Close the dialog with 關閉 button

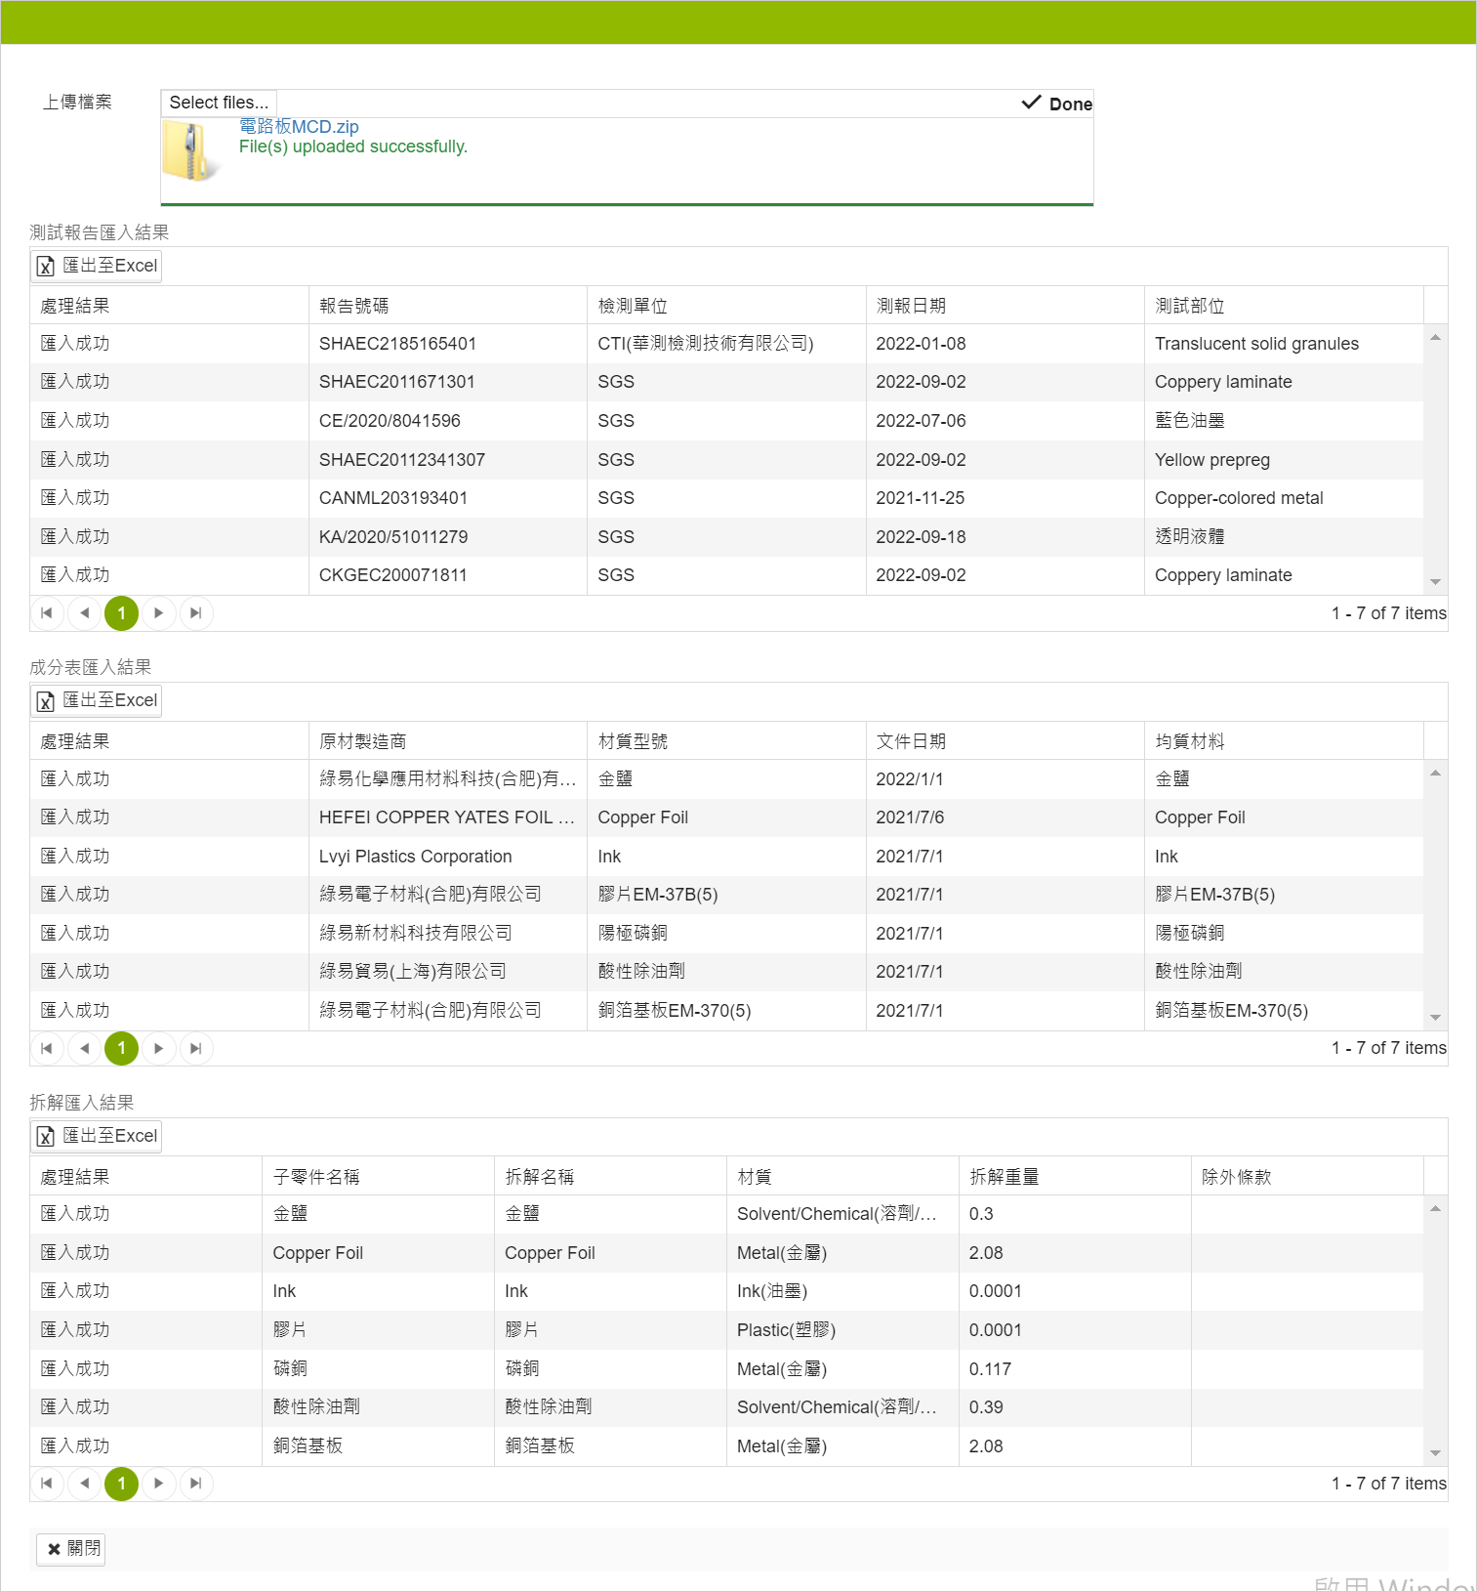pyautogui.click(x=70, y=1549)
